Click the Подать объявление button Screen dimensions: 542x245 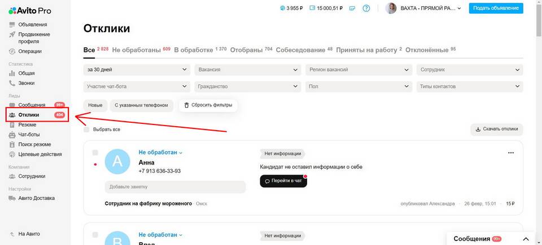coord(496,8)
